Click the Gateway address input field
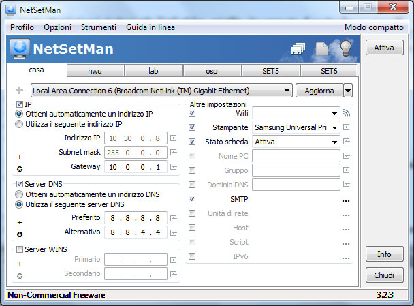This screenshot has width=414, height=306. pyautogui.click(x=136, y=167)
